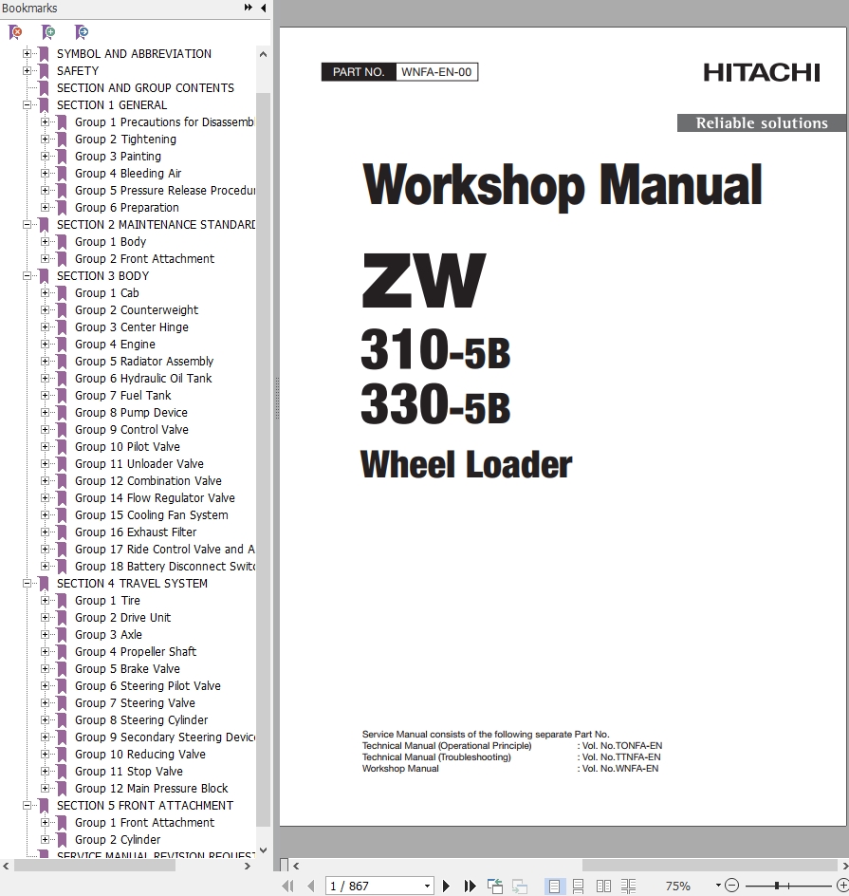This screenshot has height=896, width=849.
Task: Switch to continuous scrolling view
Action: [x=578, y=886]
